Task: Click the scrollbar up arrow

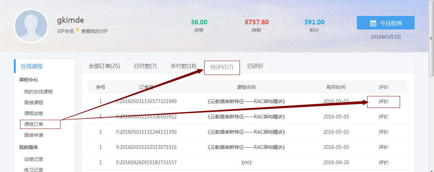Action: 431,2
